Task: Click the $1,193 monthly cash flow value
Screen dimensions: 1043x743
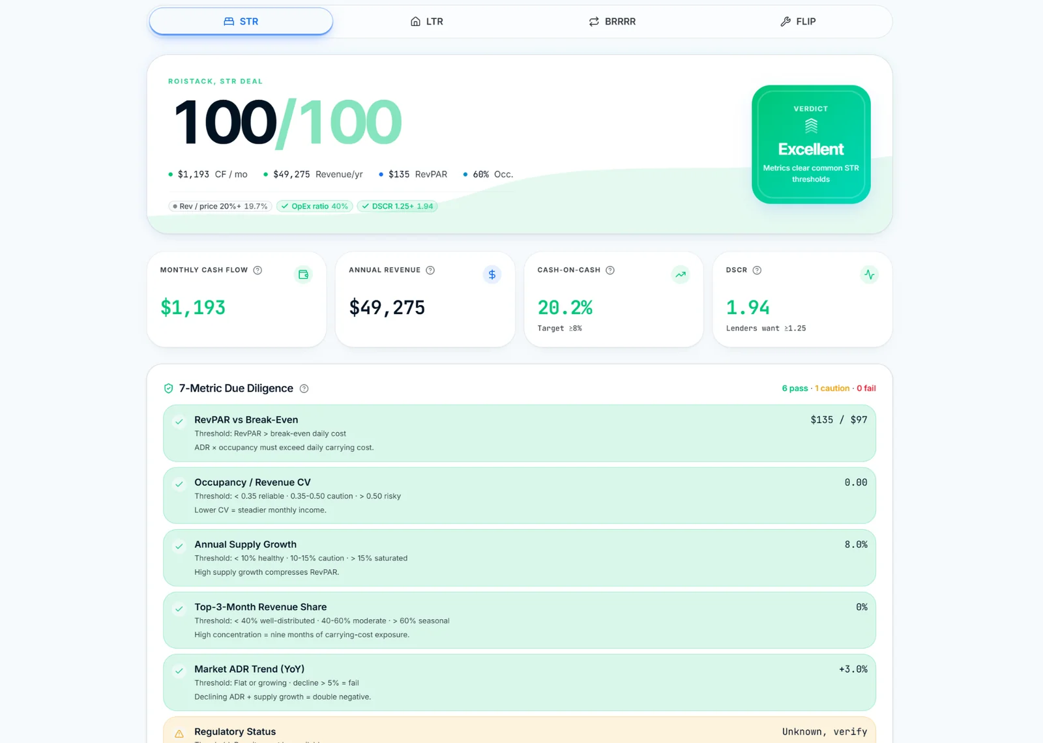Action: pos(193,308)
